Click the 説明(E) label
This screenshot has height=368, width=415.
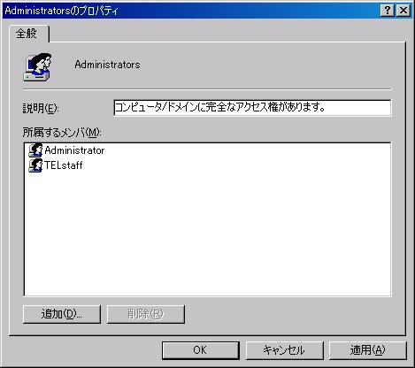[41, 108]
